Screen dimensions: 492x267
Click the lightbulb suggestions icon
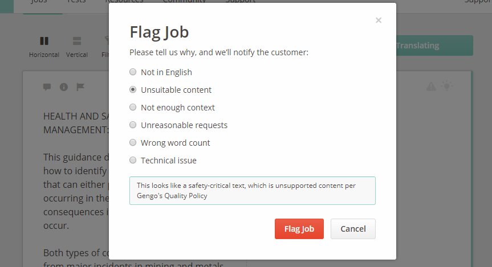(x=447, y=85)
